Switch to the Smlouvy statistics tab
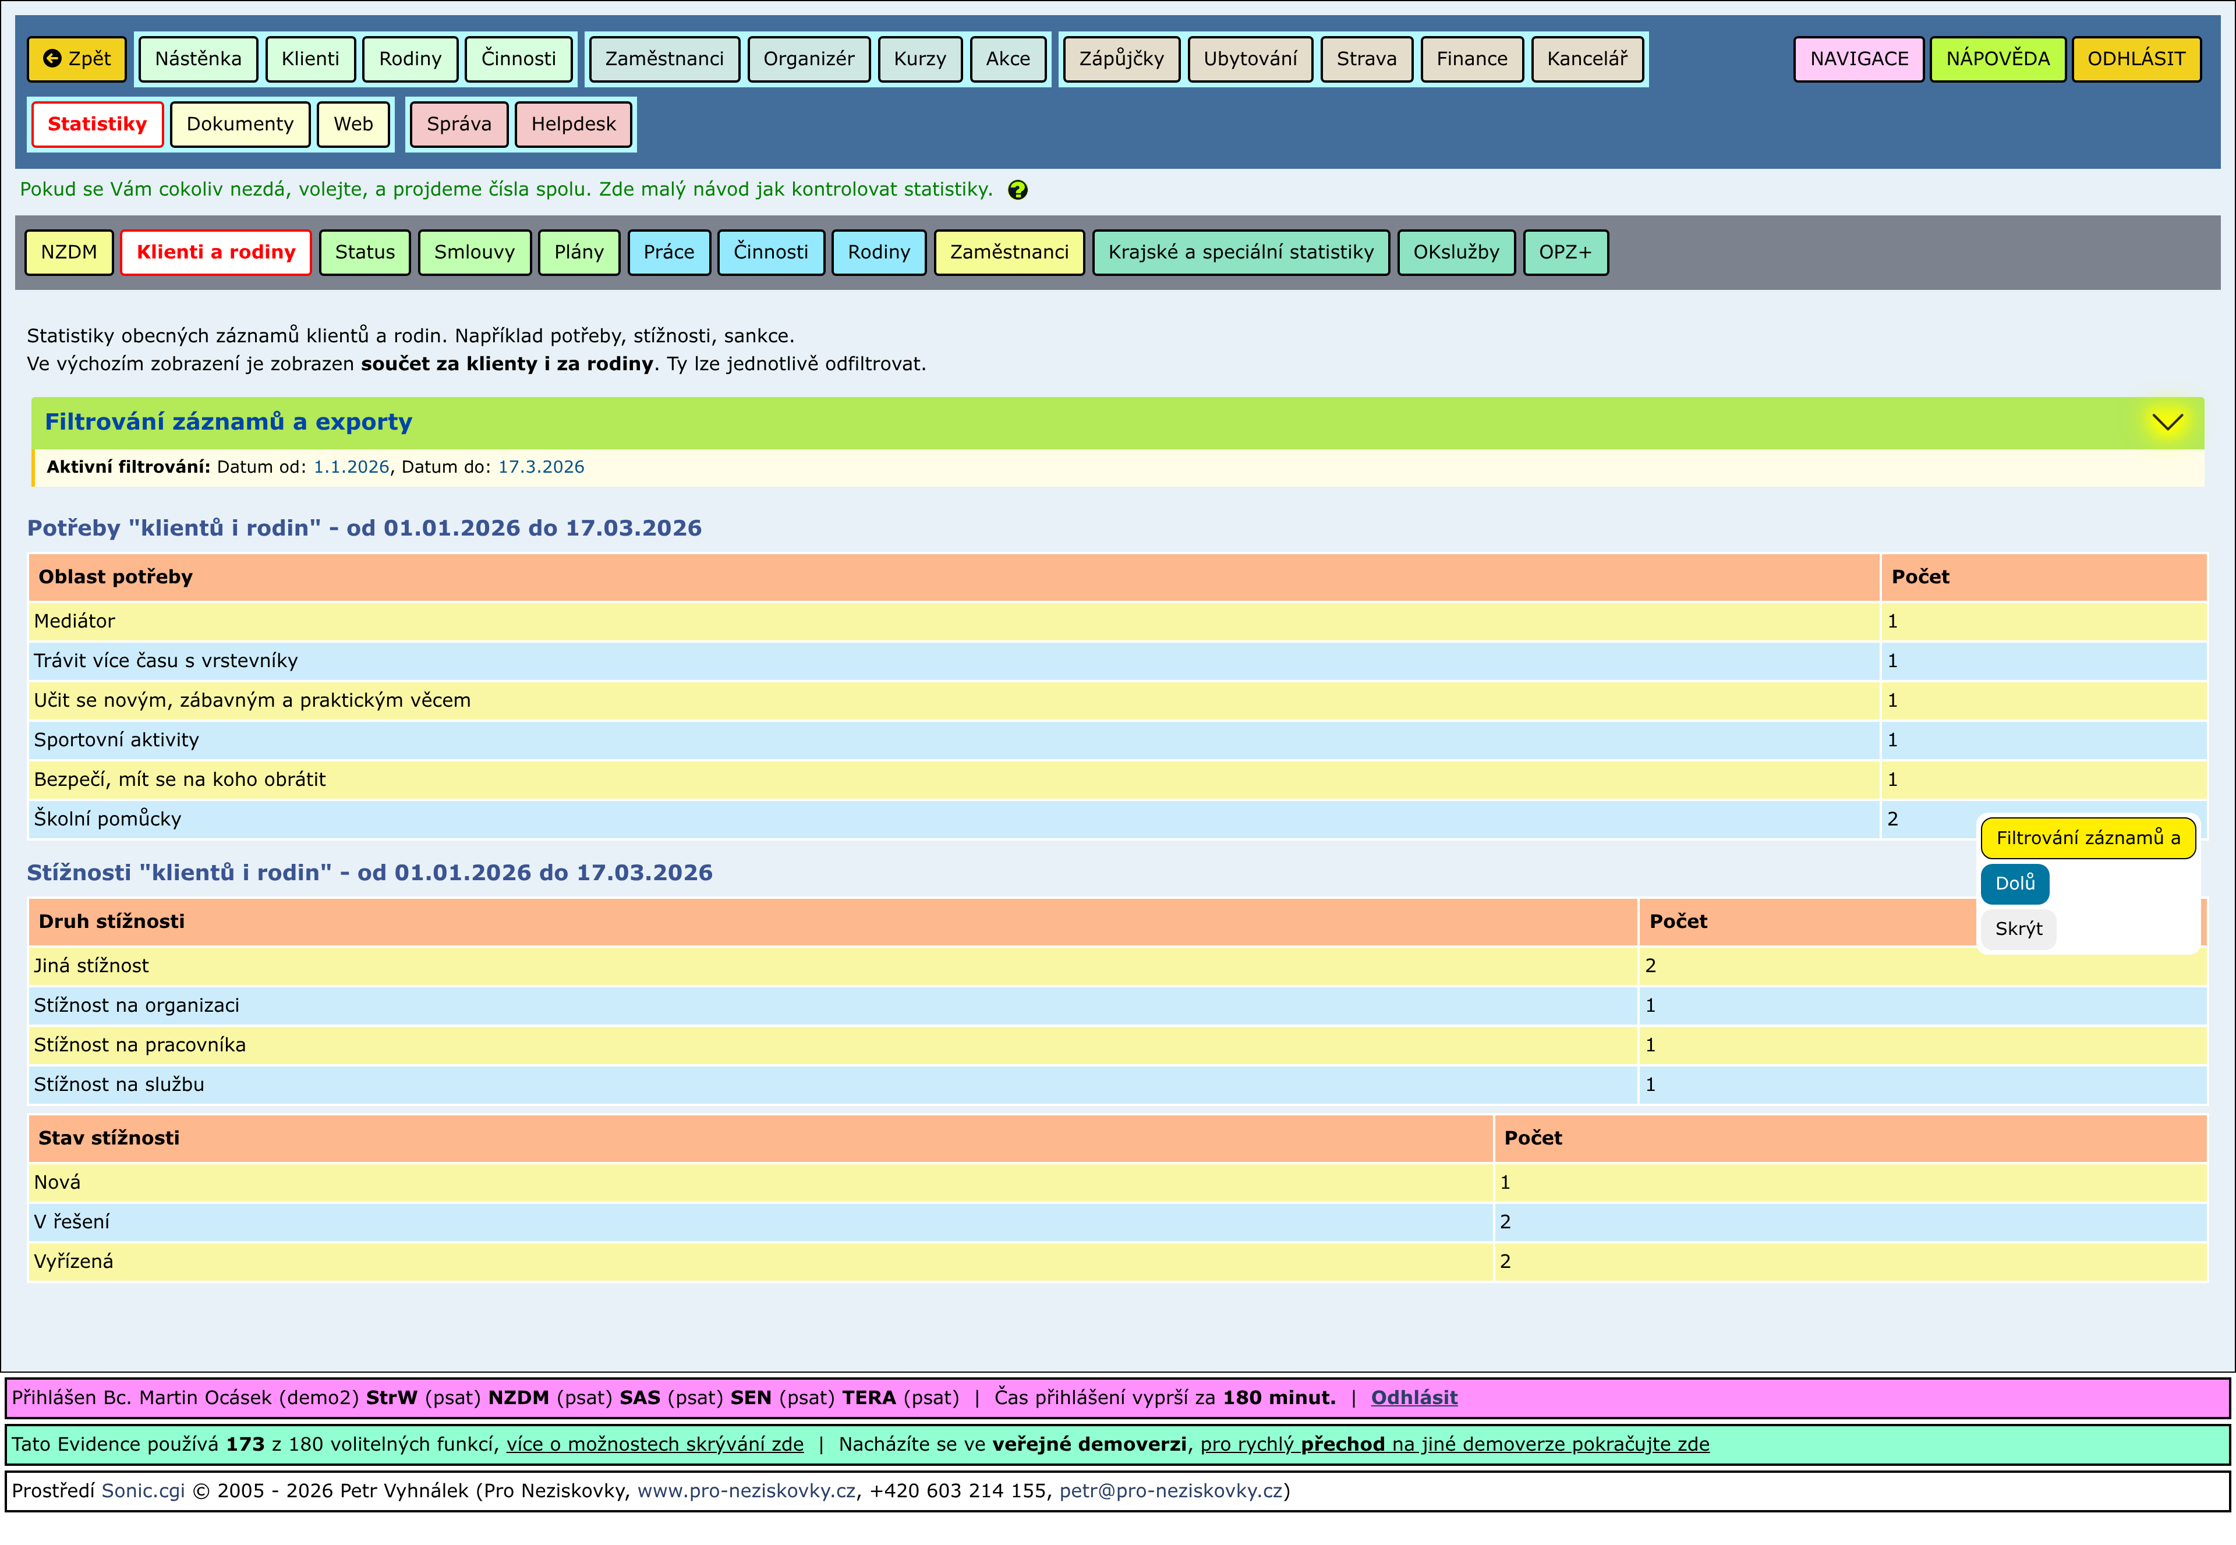The height and width of the screenshot is (1545, 2236). coord(473,253)
